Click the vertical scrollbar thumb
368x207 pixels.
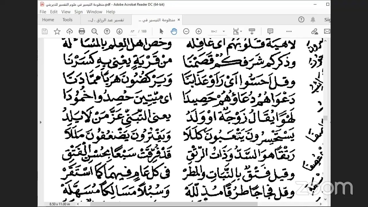click(325, 118)
